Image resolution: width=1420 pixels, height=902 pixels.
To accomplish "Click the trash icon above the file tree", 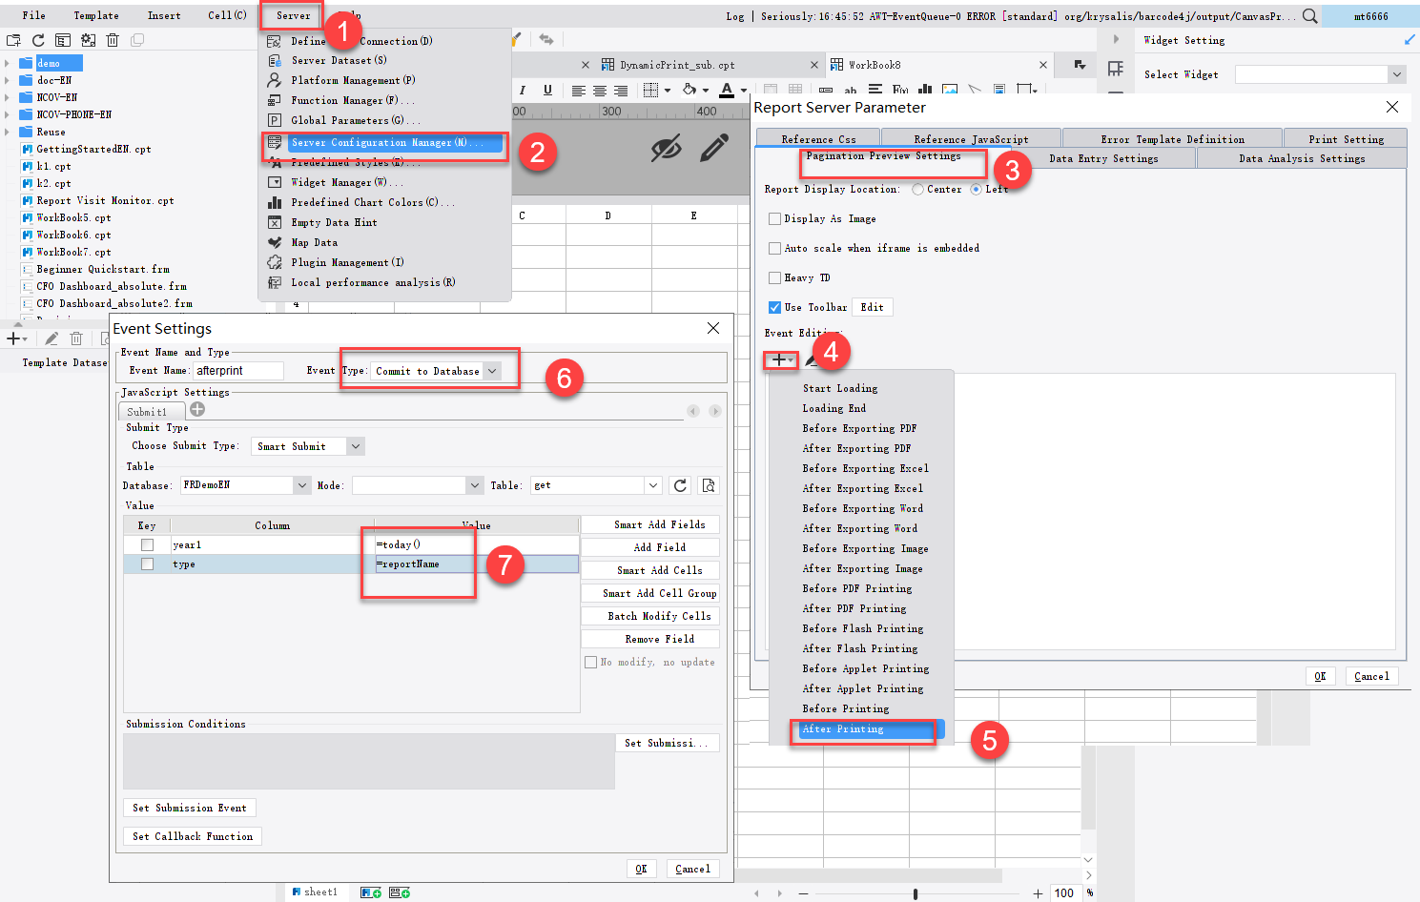I will tap(113, 40).
